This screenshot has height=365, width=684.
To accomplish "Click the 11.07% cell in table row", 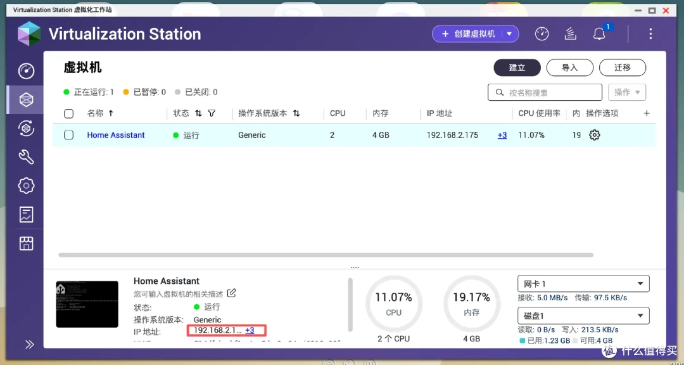I will [531, 135].
